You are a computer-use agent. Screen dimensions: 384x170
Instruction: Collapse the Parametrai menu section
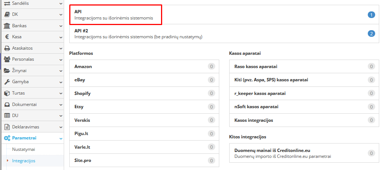(61, 138)
